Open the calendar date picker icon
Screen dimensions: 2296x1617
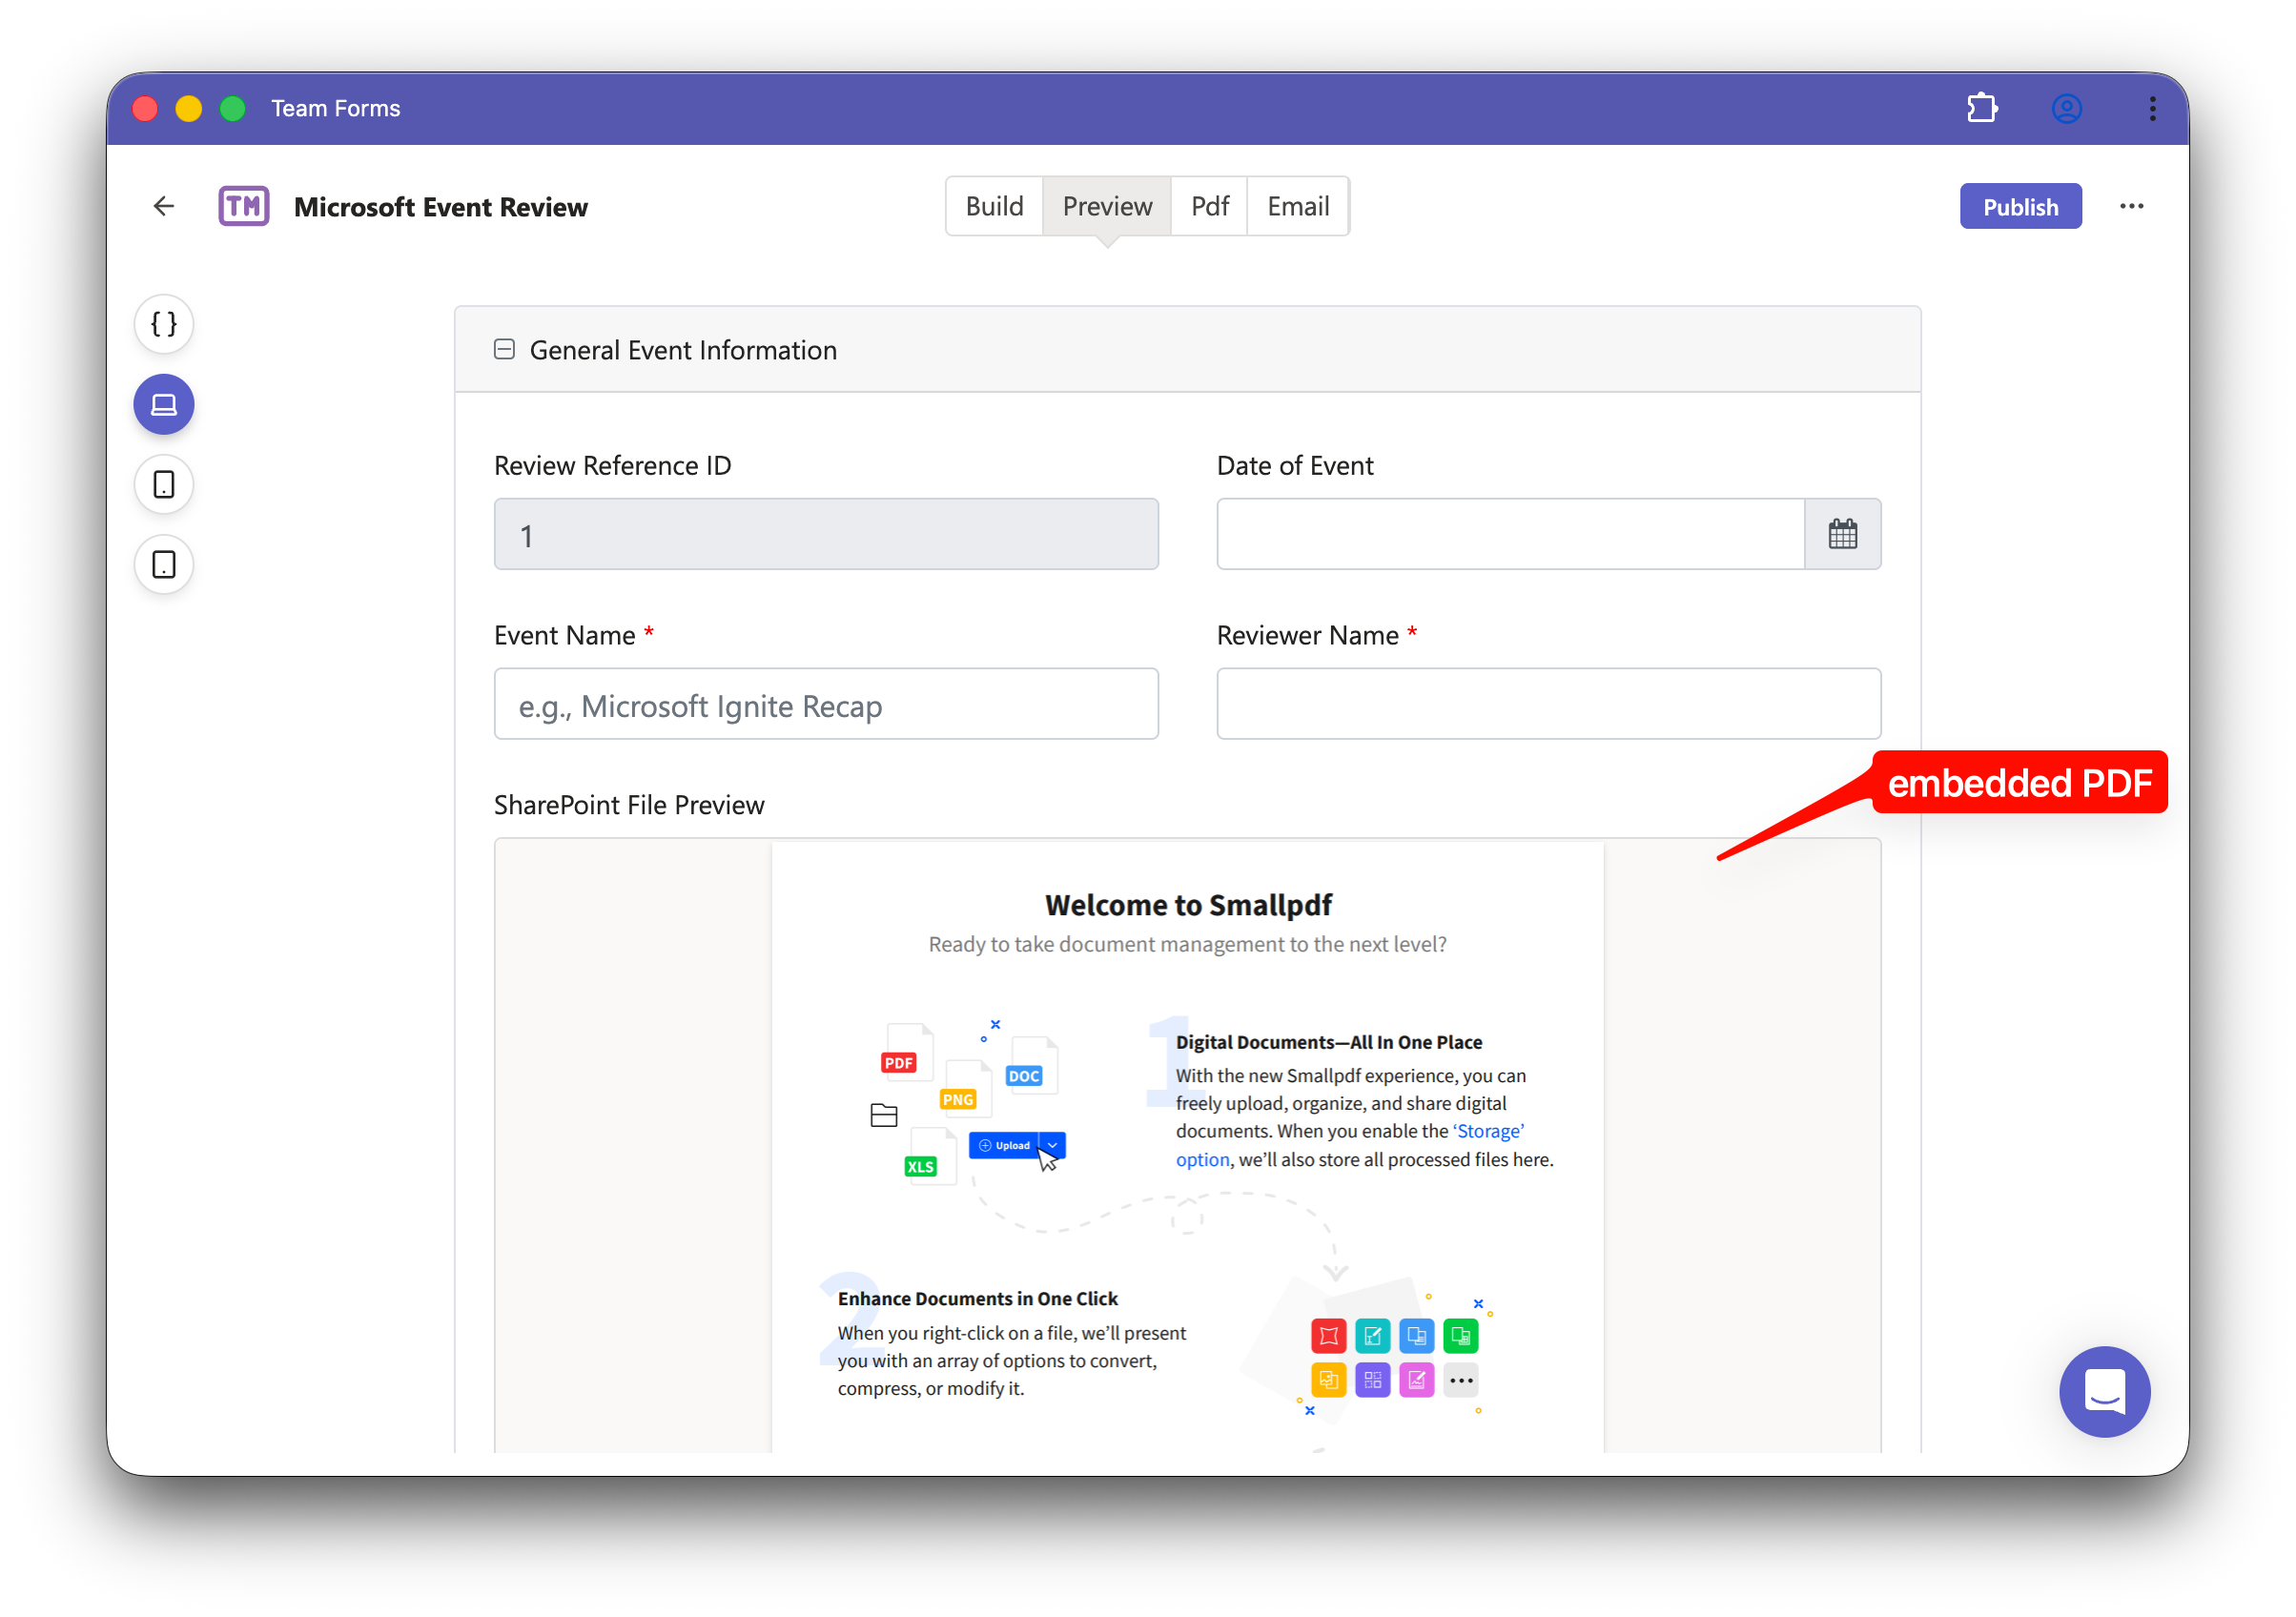point(1842,534)
